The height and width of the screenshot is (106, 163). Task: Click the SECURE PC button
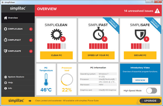[140, 55]
